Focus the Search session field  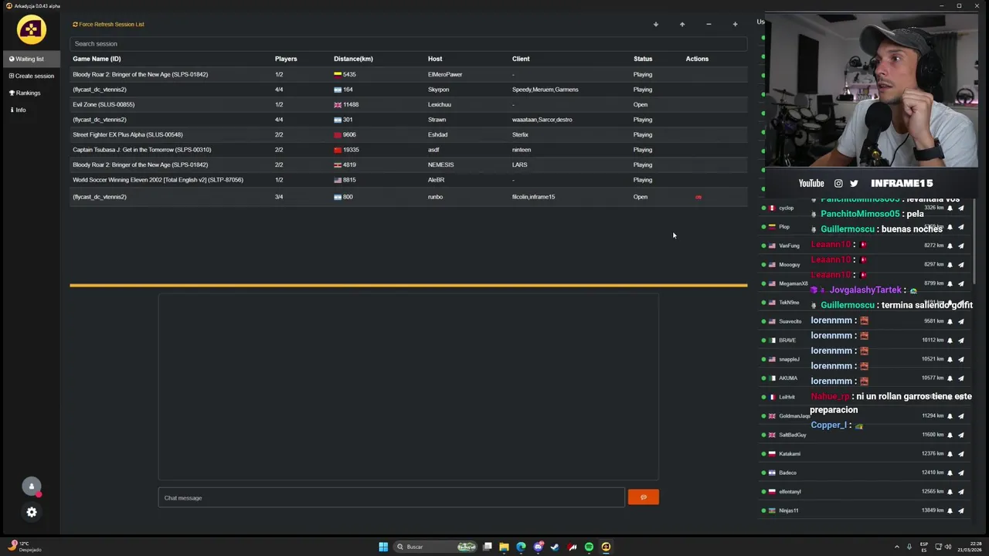pyautogui.click(x=408, y=43)
